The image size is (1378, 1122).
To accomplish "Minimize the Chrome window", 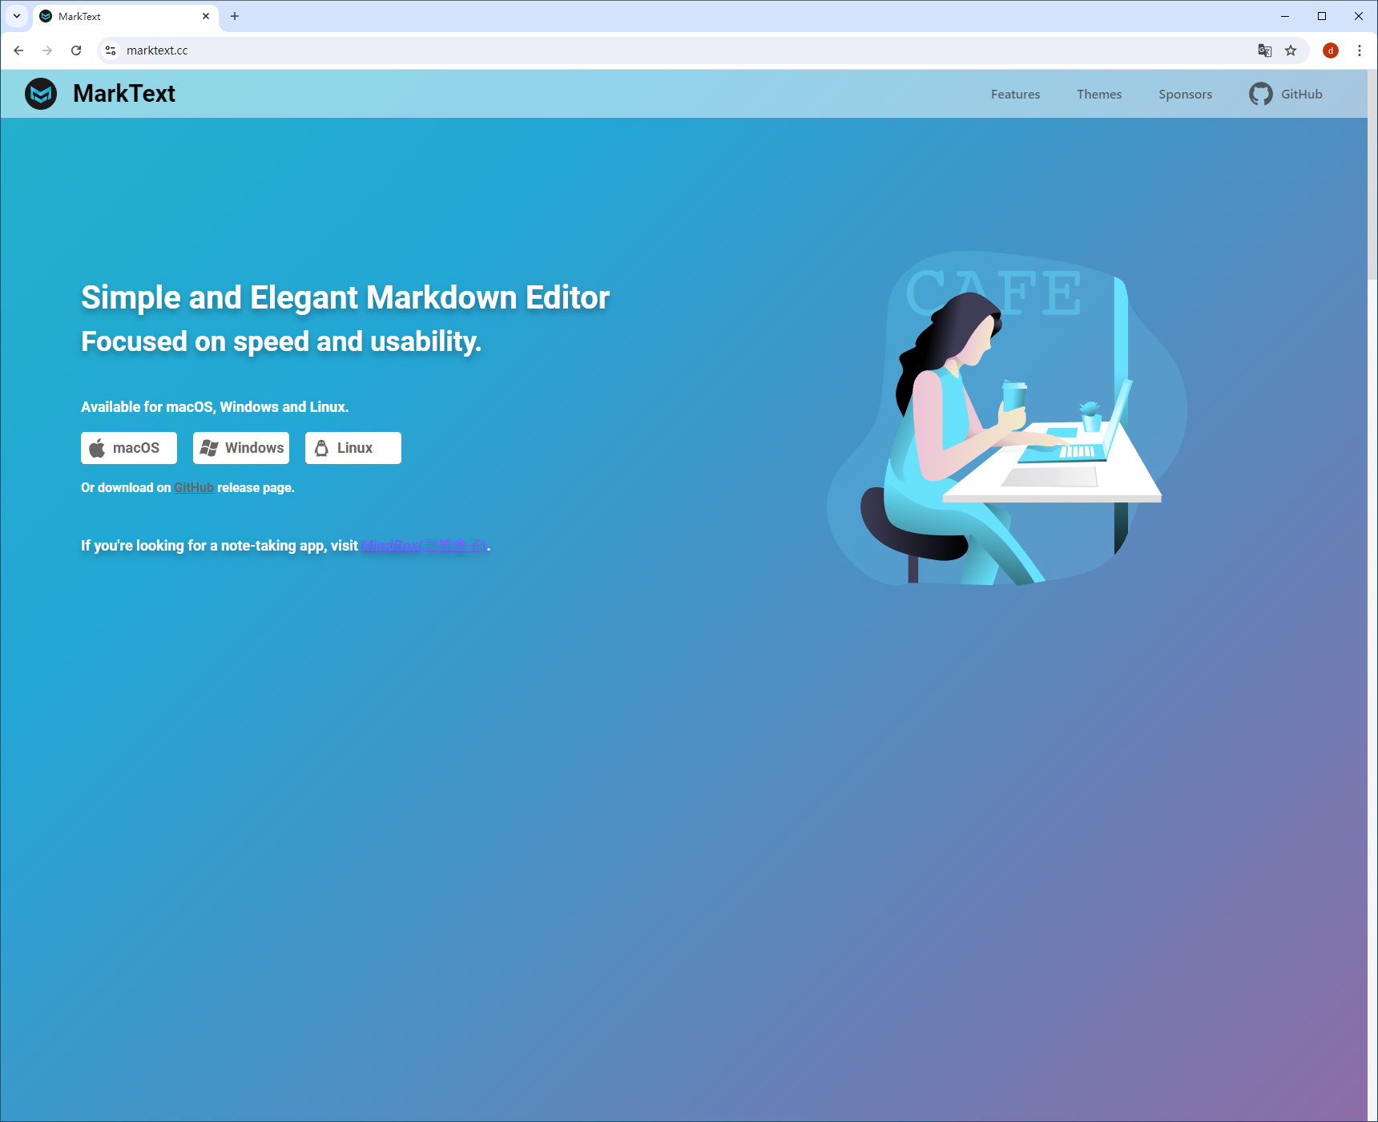I will coord(1285,16).
